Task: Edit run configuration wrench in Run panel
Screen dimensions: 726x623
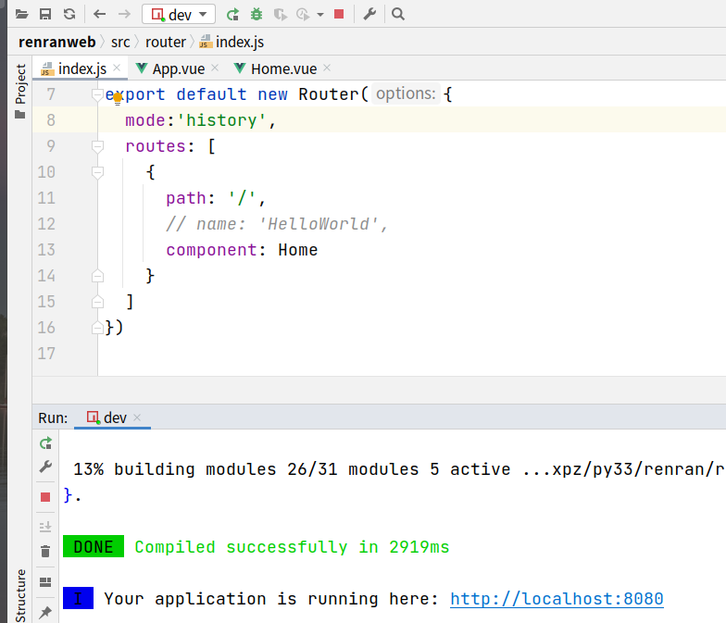Action: 45,467
